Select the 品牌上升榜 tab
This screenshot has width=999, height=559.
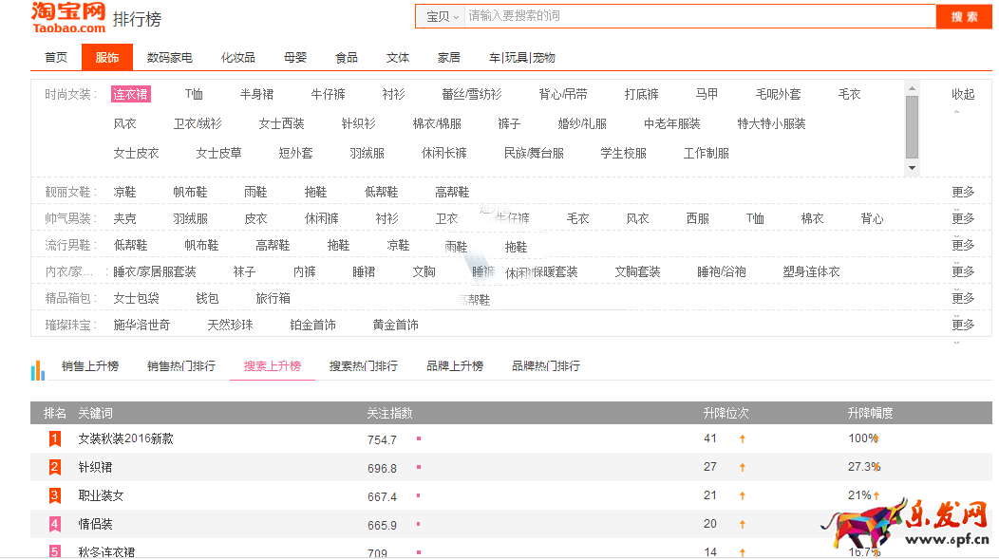[454, 366]
